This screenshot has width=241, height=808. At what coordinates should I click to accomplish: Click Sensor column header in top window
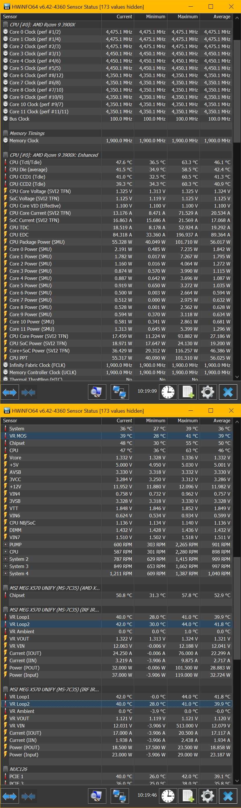51,17
